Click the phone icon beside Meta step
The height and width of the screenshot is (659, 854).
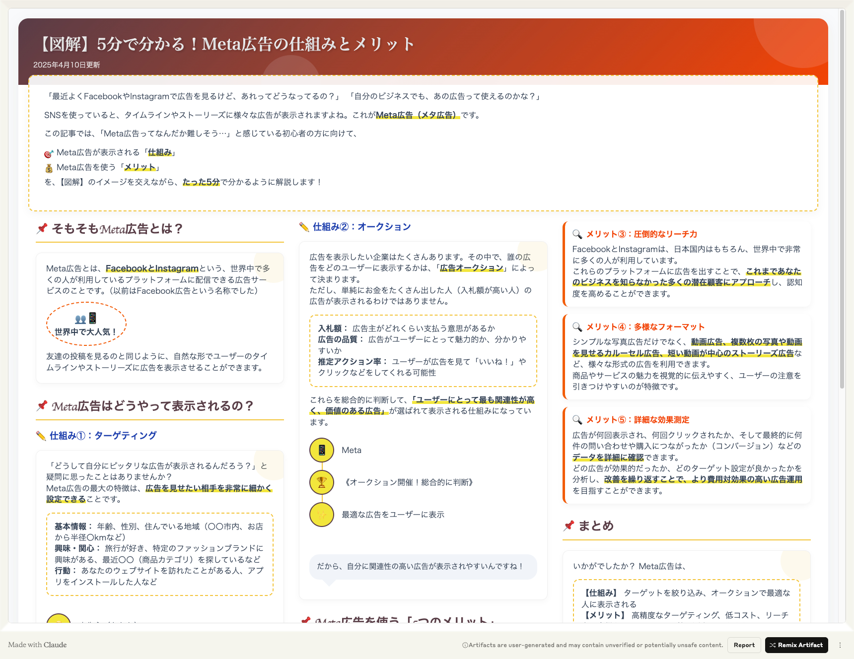pyautogui.click(x=322, y=450)
